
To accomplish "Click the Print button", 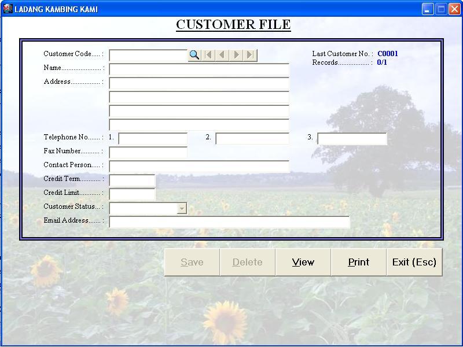I will click(x=358, y=262).
